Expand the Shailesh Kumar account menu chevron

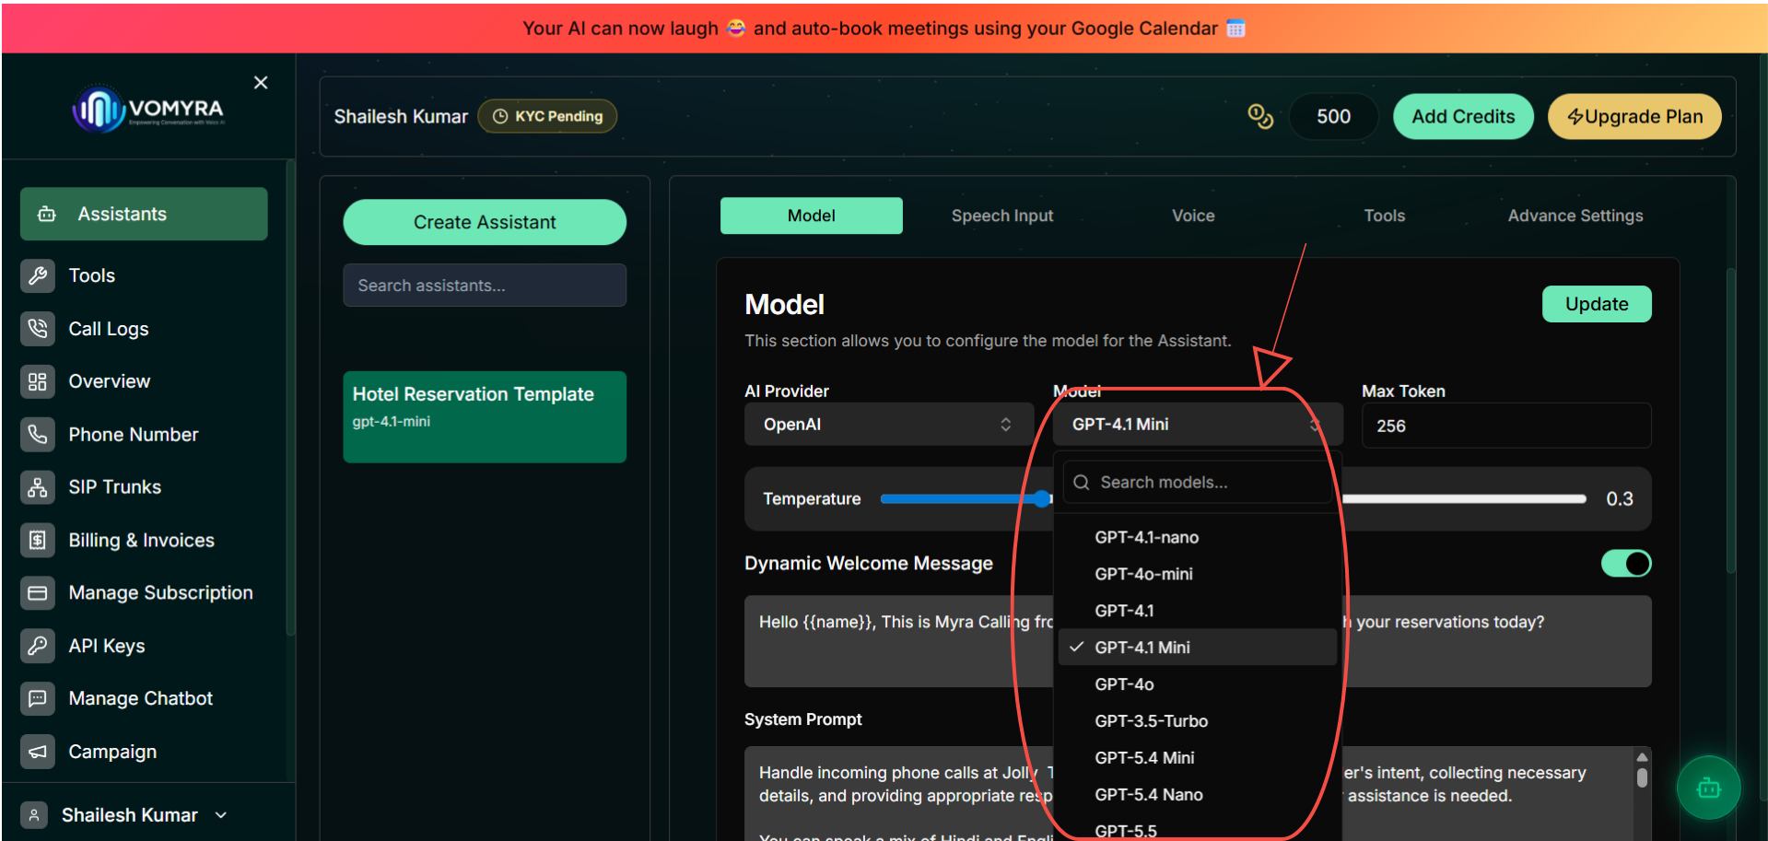coord(221,815)
